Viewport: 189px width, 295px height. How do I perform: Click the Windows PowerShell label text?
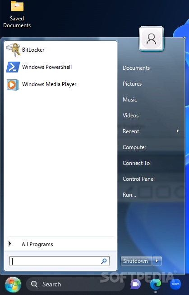47,67
